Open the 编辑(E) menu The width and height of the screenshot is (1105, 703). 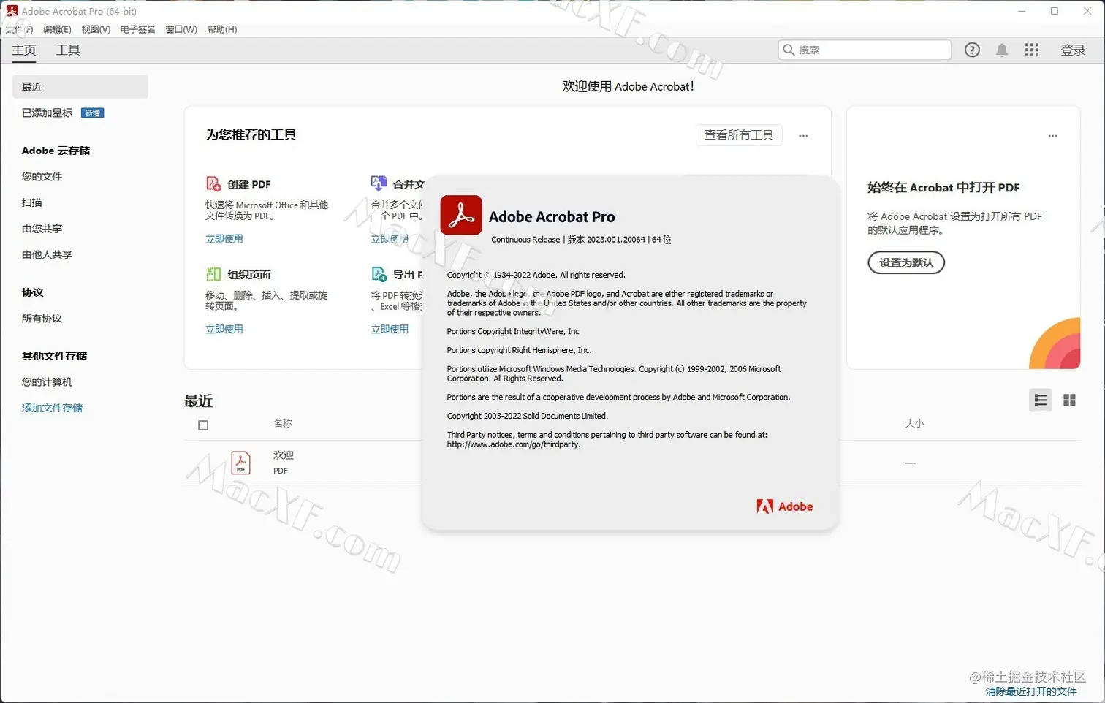[57, 29]
